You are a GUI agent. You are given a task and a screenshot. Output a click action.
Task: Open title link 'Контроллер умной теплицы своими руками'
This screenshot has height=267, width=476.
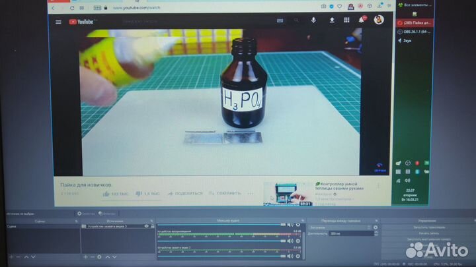click(339, 186)
